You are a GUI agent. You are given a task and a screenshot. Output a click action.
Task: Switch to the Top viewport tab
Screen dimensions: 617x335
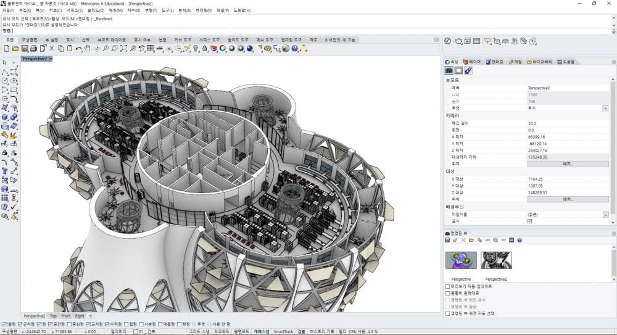53,316
